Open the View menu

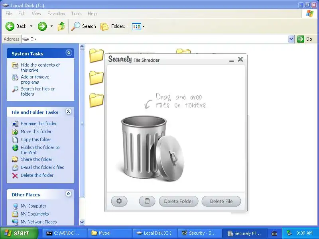(x=36, y=14)
